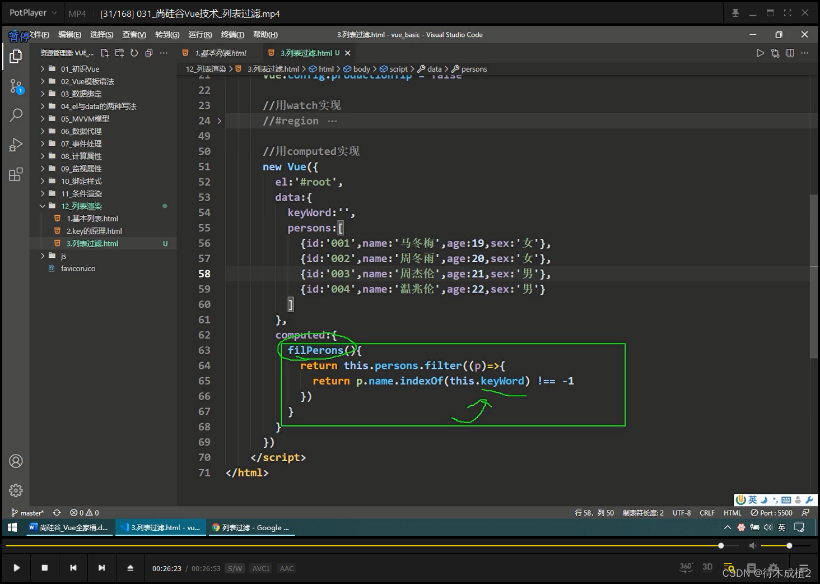Unfold the region at line 24
The height and width of the screenshot is (584, 820).
click(x=219, y=120)
